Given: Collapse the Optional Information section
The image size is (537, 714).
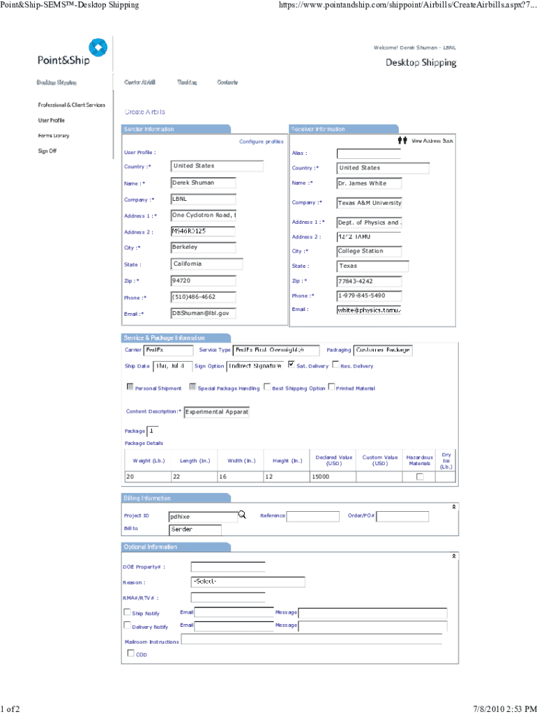Looking at the screenshot, I should point(453,556).
